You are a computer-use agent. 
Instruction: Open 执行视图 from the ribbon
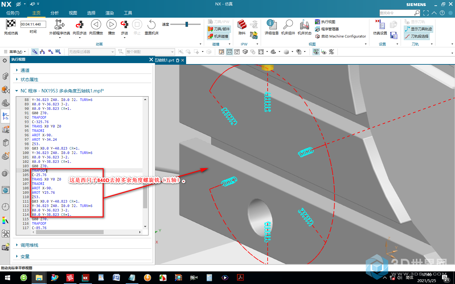coord(325,22)
